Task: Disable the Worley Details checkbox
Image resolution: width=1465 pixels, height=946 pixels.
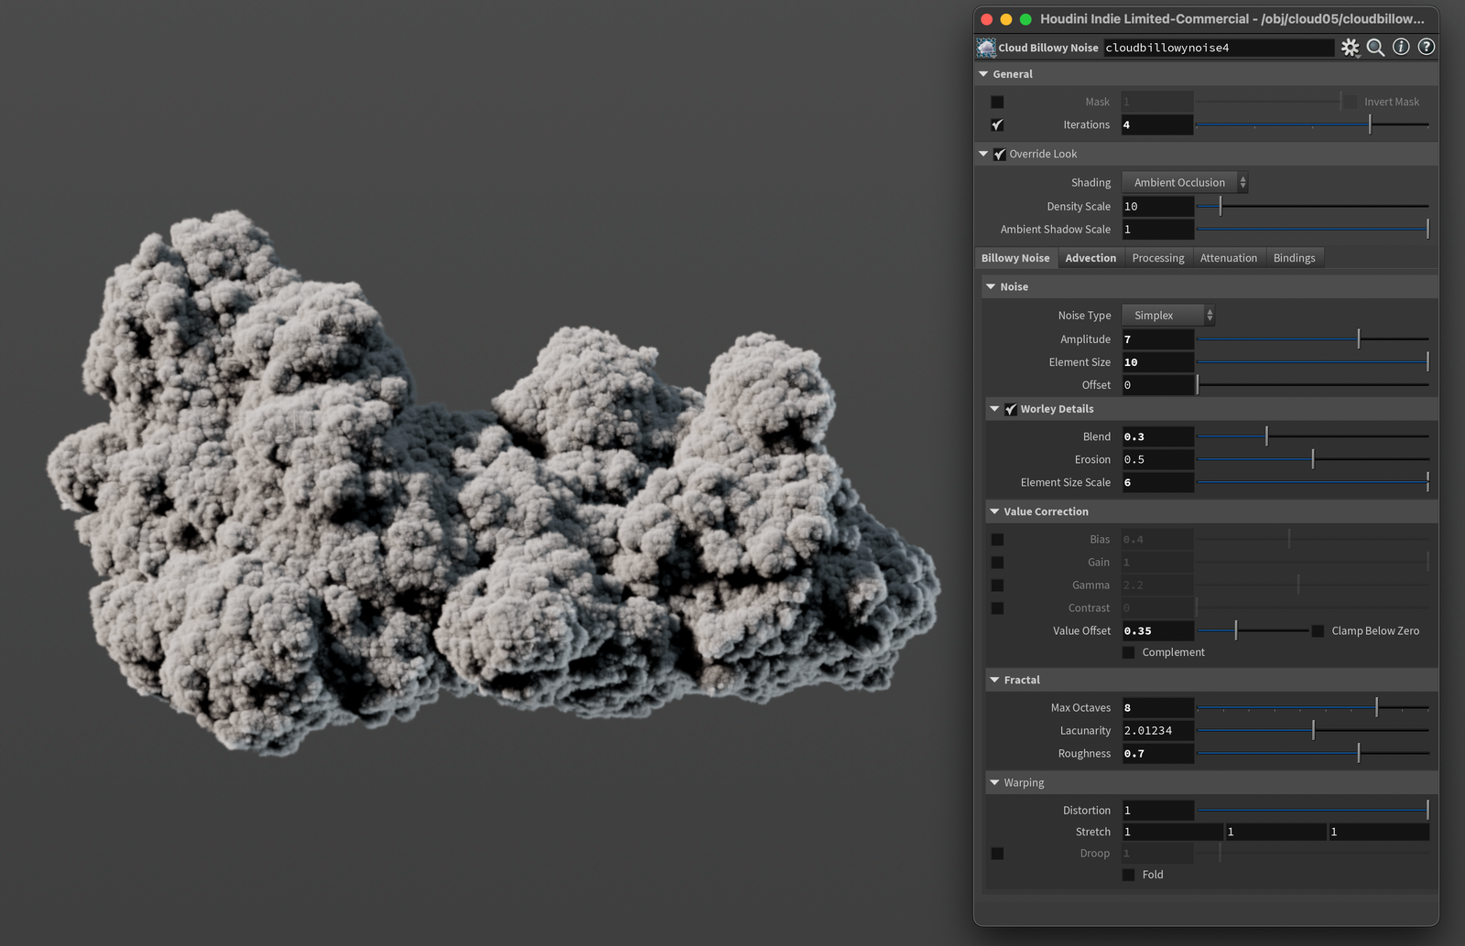Action: [1010, 409]
